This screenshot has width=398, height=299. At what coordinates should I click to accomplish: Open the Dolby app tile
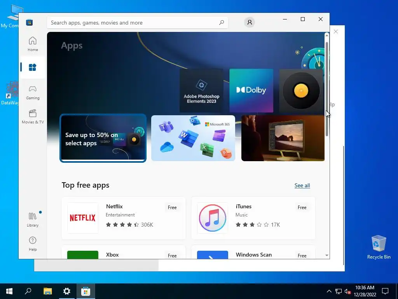pyautogui.click(x=251, y=90)
